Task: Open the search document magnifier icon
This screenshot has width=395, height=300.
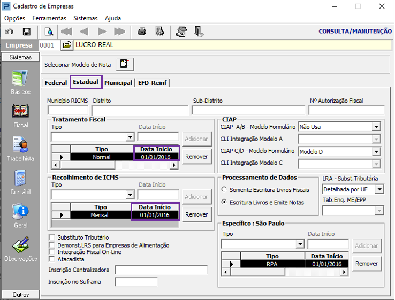Action: (49, 32)
